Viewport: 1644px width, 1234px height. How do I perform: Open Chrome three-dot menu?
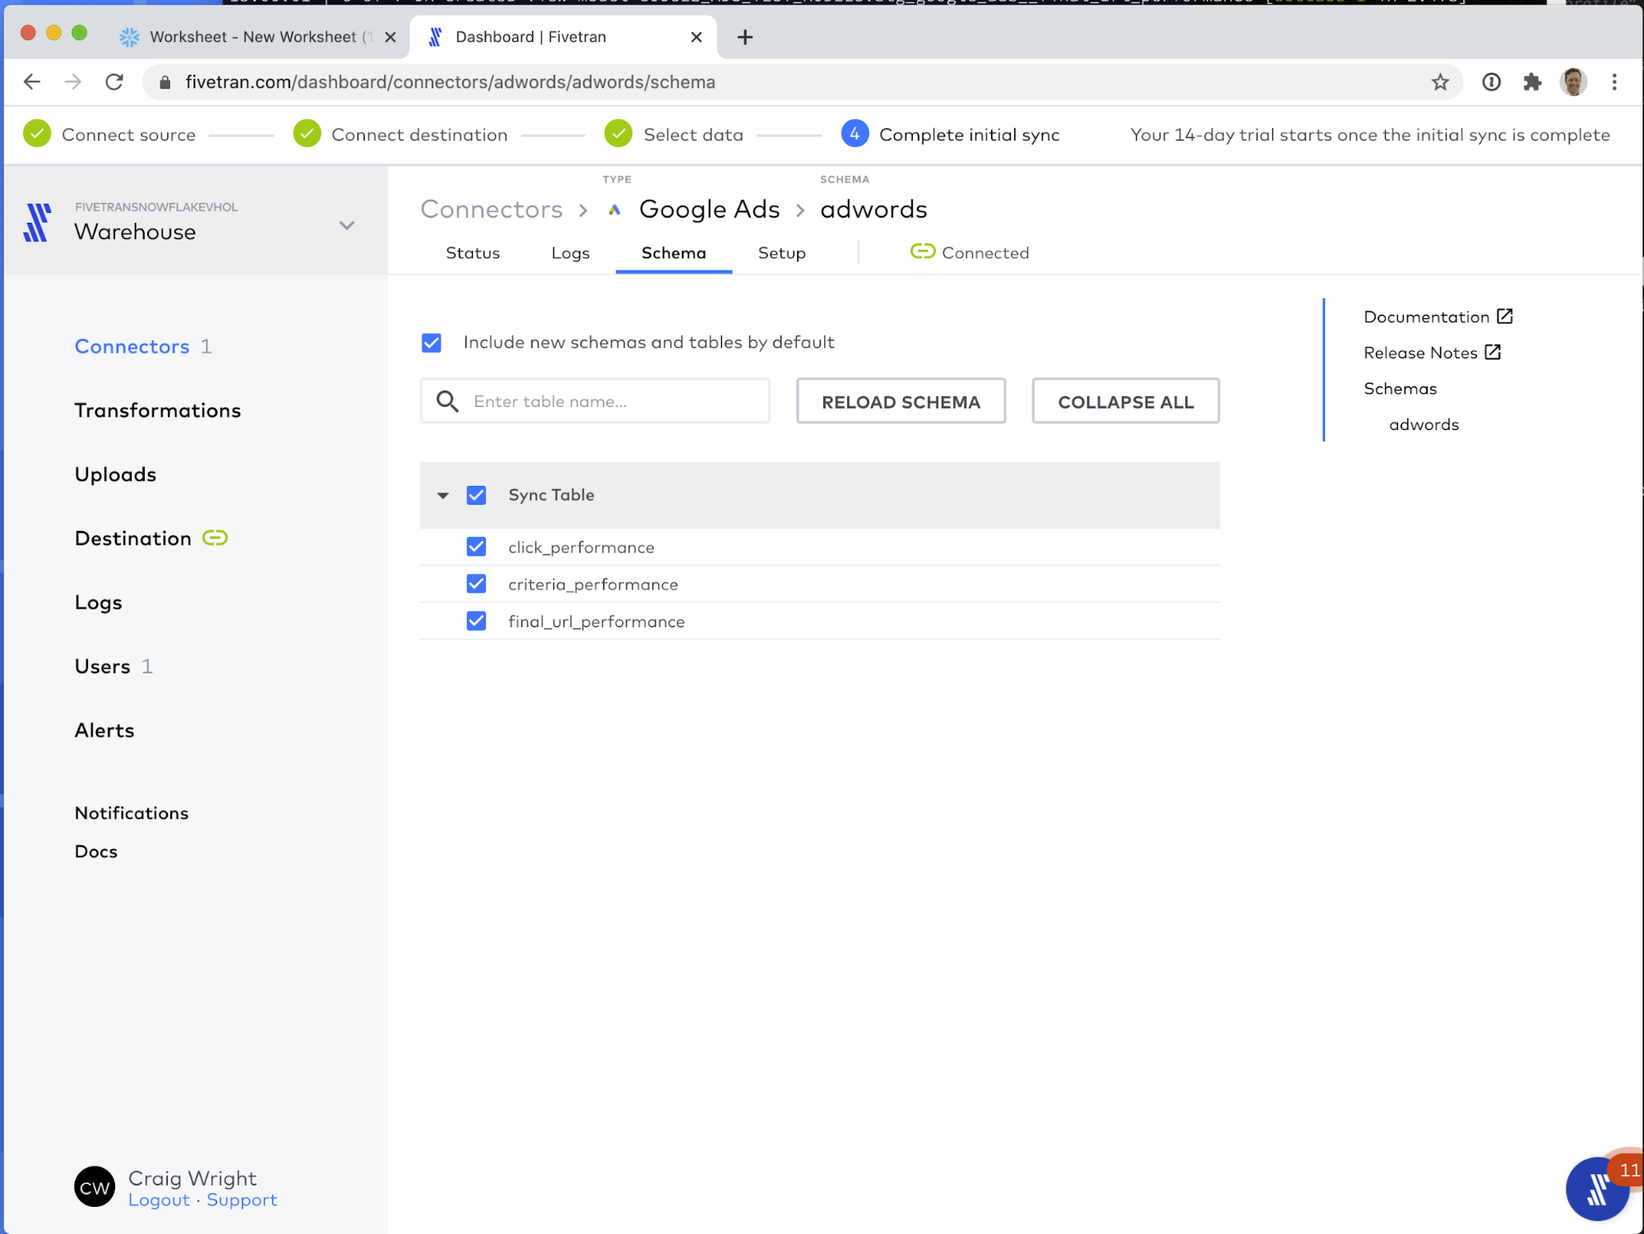1614,82
